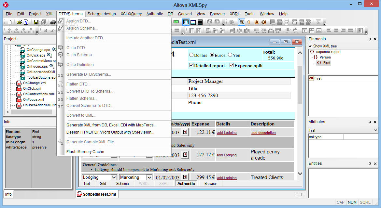Create a new document with the blank page icon

coord(9,22)
